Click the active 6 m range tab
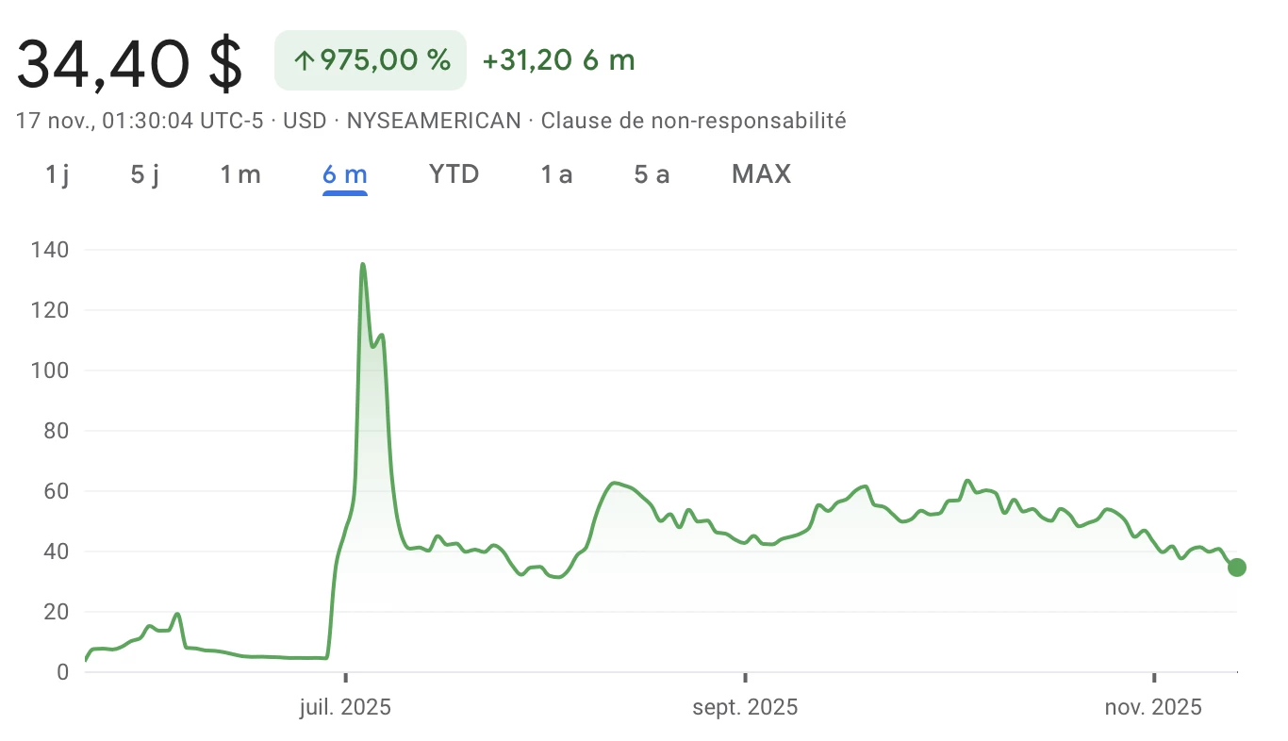This screenshot has height=741, width=1288. coord(345,173)
